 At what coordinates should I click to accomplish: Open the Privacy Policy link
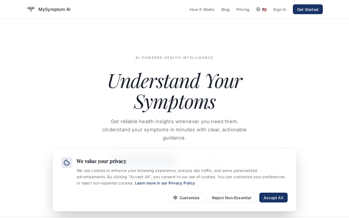coord(165,183)
